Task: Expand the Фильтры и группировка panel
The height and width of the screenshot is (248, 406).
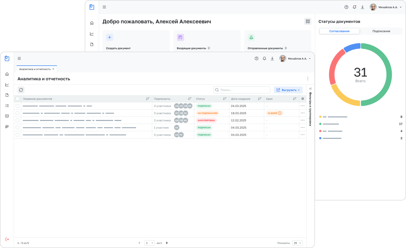Action: point(310,89)
